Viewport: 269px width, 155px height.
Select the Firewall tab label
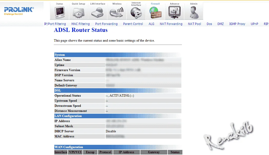click(x=155, y=4)
